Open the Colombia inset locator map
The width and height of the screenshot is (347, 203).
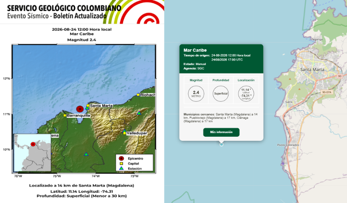click(32, 153)
